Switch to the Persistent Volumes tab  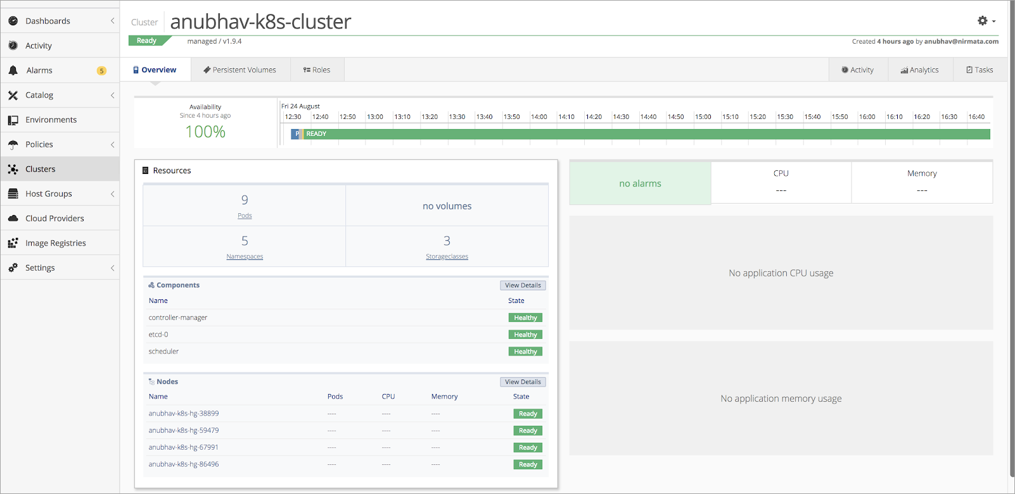(240, 70)
